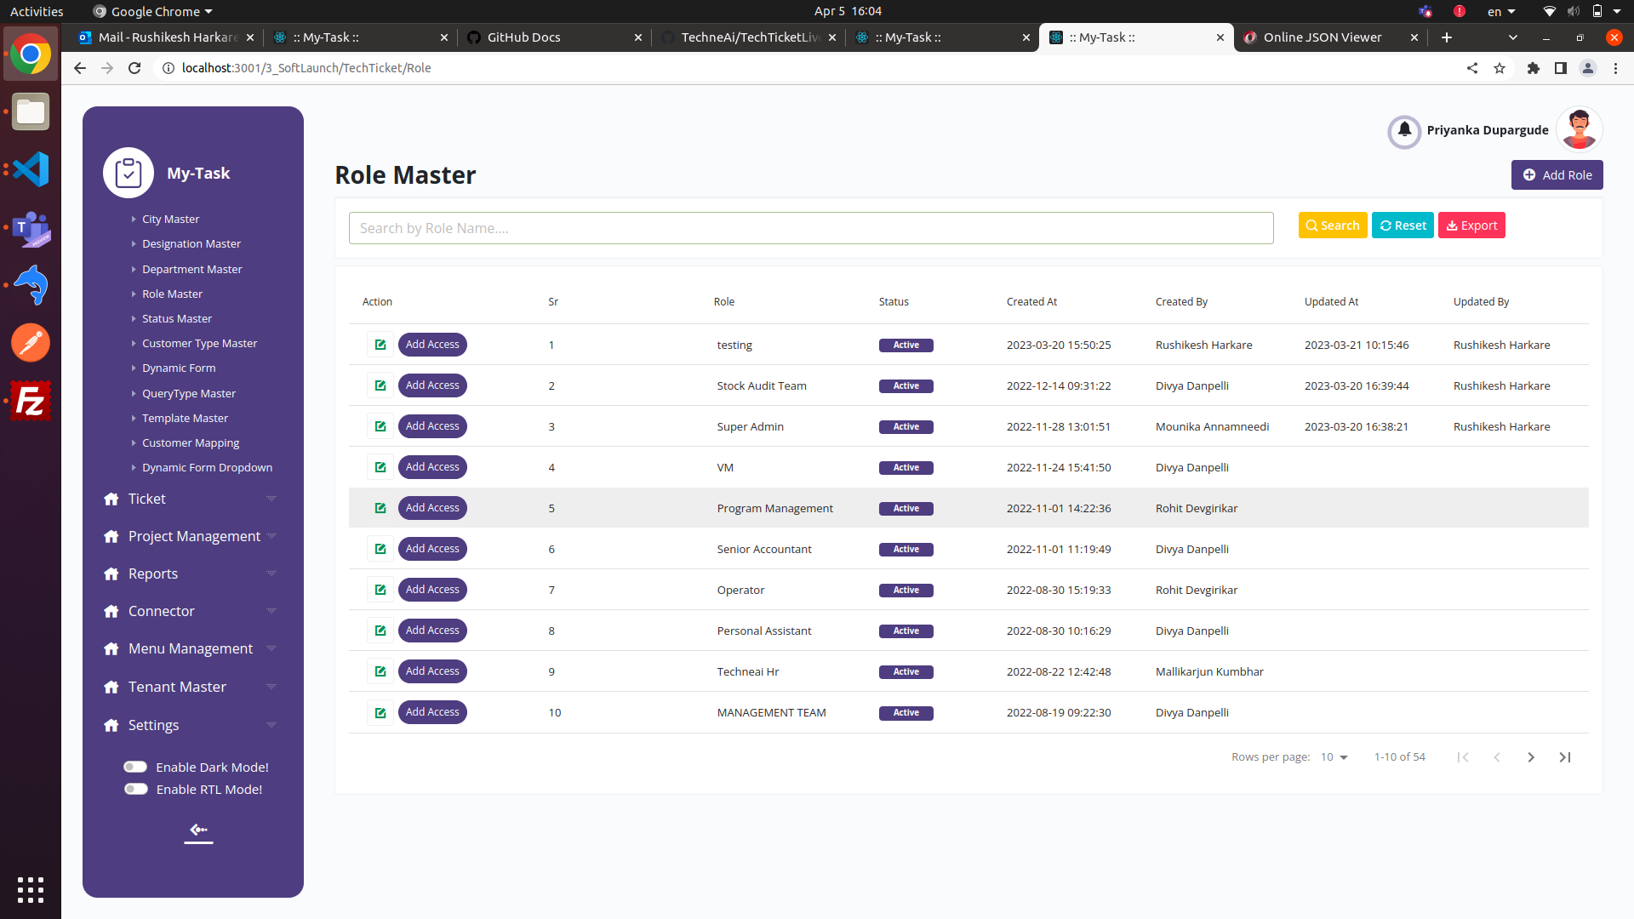This screenshot has height=919, width=1634.
Task: Expand Project Management menu
Action: click(191, 536)
